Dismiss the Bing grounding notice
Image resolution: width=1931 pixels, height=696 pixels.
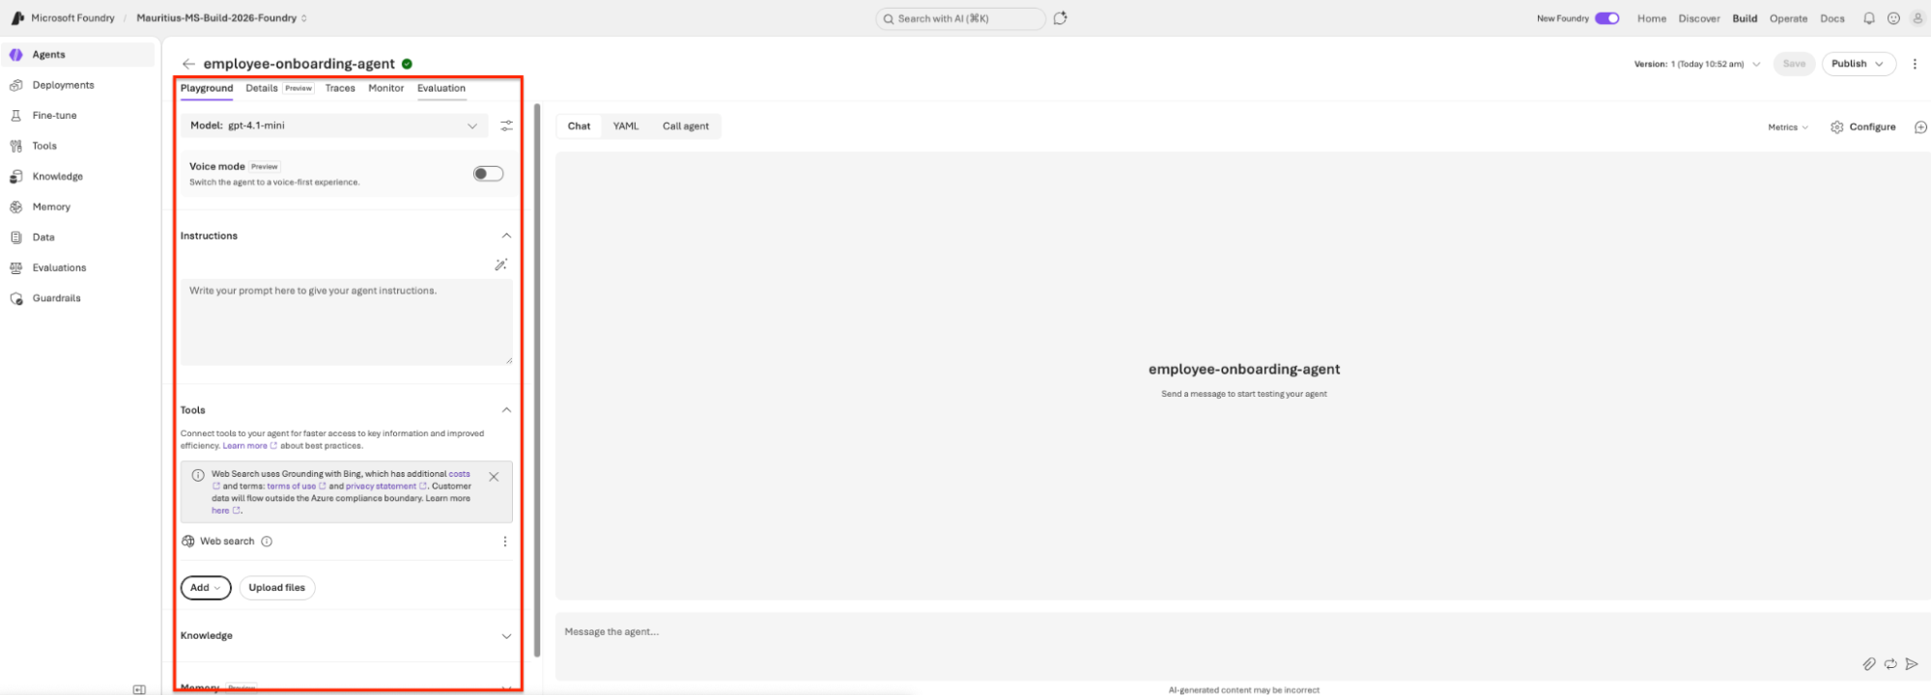[494, 477]
